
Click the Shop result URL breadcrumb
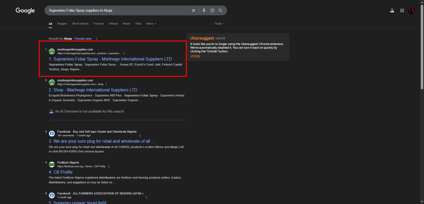tap(80, 84)
